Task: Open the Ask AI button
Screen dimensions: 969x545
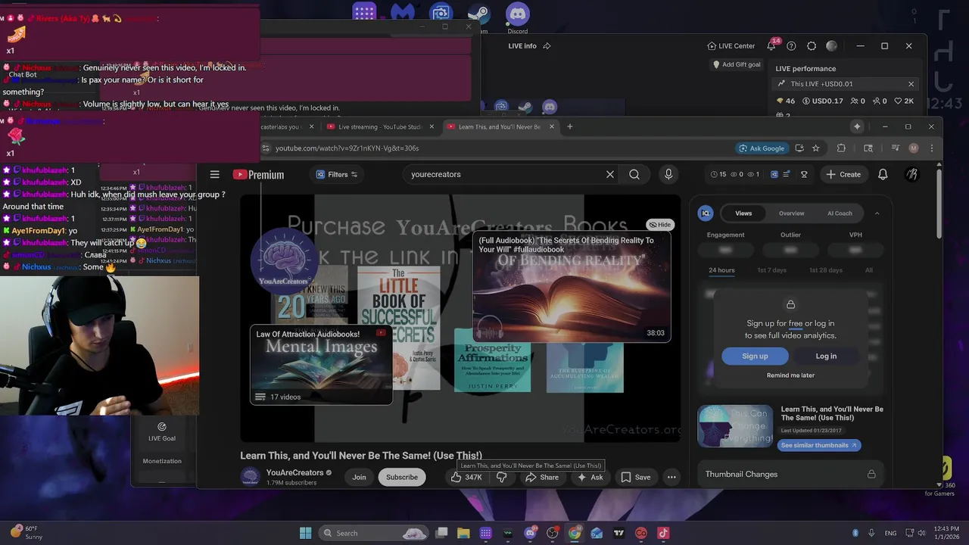Action: (590, 477)
